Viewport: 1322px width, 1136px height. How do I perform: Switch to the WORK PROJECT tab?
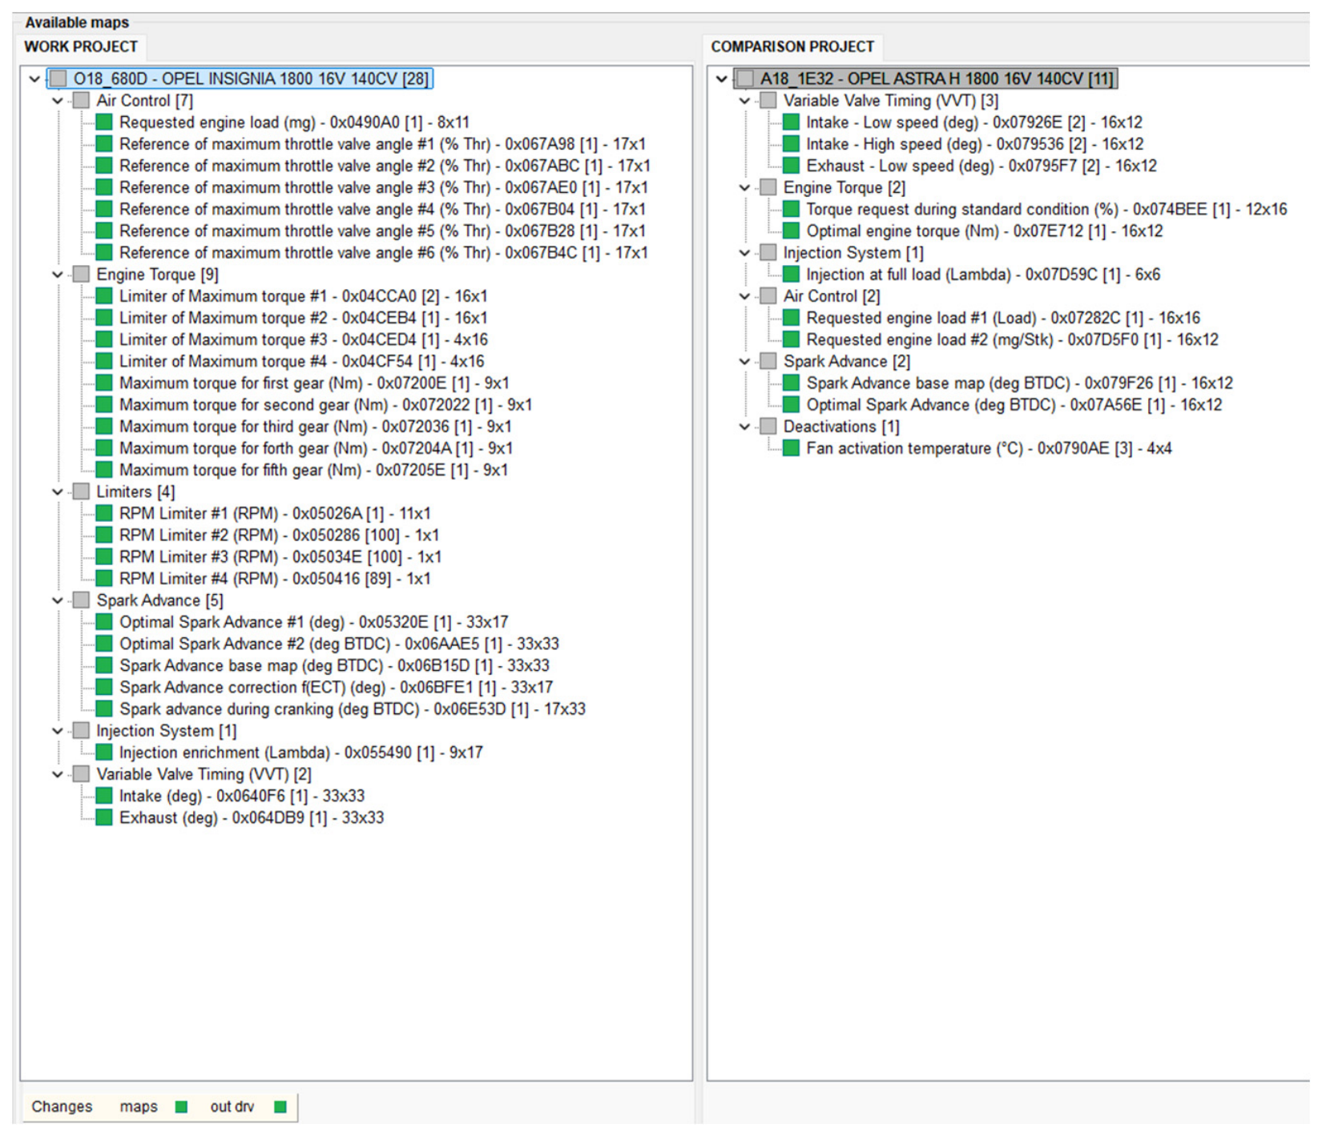click(81, 46)
